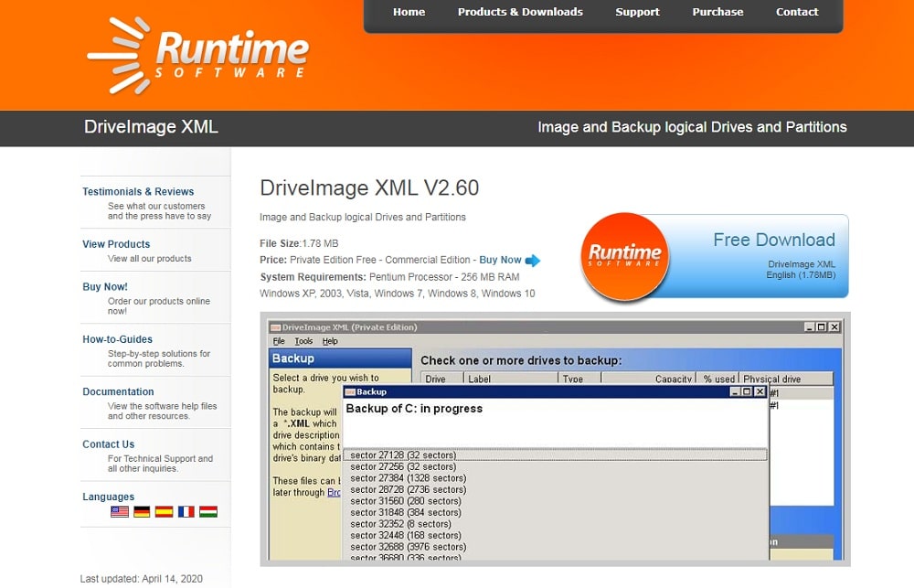The image size is (914, 588).
Task: Open the Support menu
Action: (637, 12)
